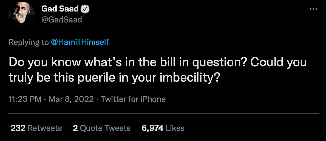Image resolution: width=326 pixels, height=141 pixels.
Task: Click the 'Replying to' label
Action: 28,42
